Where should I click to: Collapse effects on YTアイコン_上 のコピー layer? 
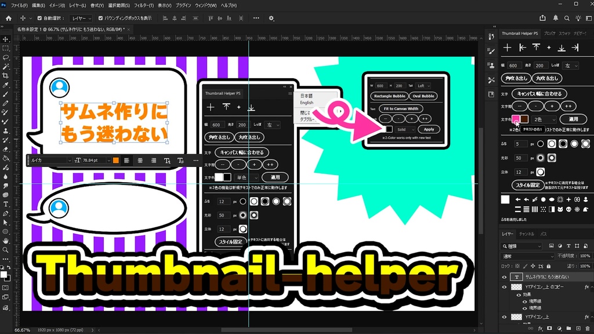591,287
